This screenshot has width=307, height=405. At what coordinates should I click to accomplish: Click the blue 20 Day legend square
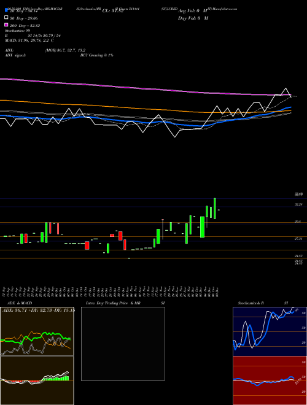tap(7, 10)
